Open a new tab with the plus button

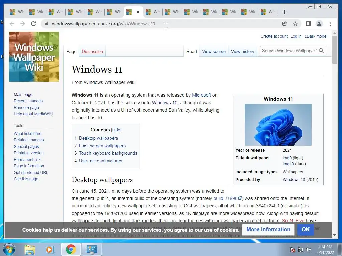tap(285, 12)
